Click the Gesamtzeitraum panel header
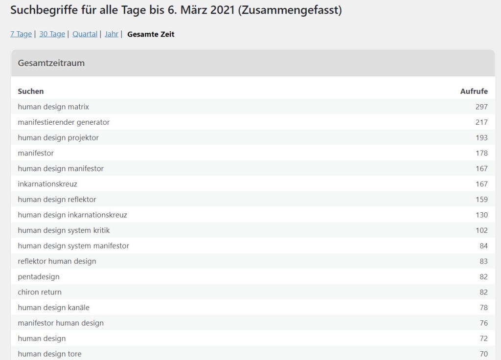 pos(51,63)
